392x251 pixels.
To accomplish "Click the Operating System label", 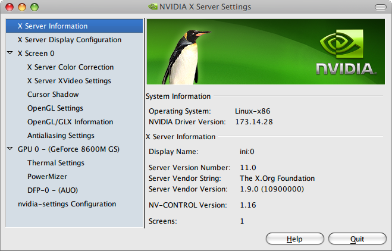I will coord(180,111).
